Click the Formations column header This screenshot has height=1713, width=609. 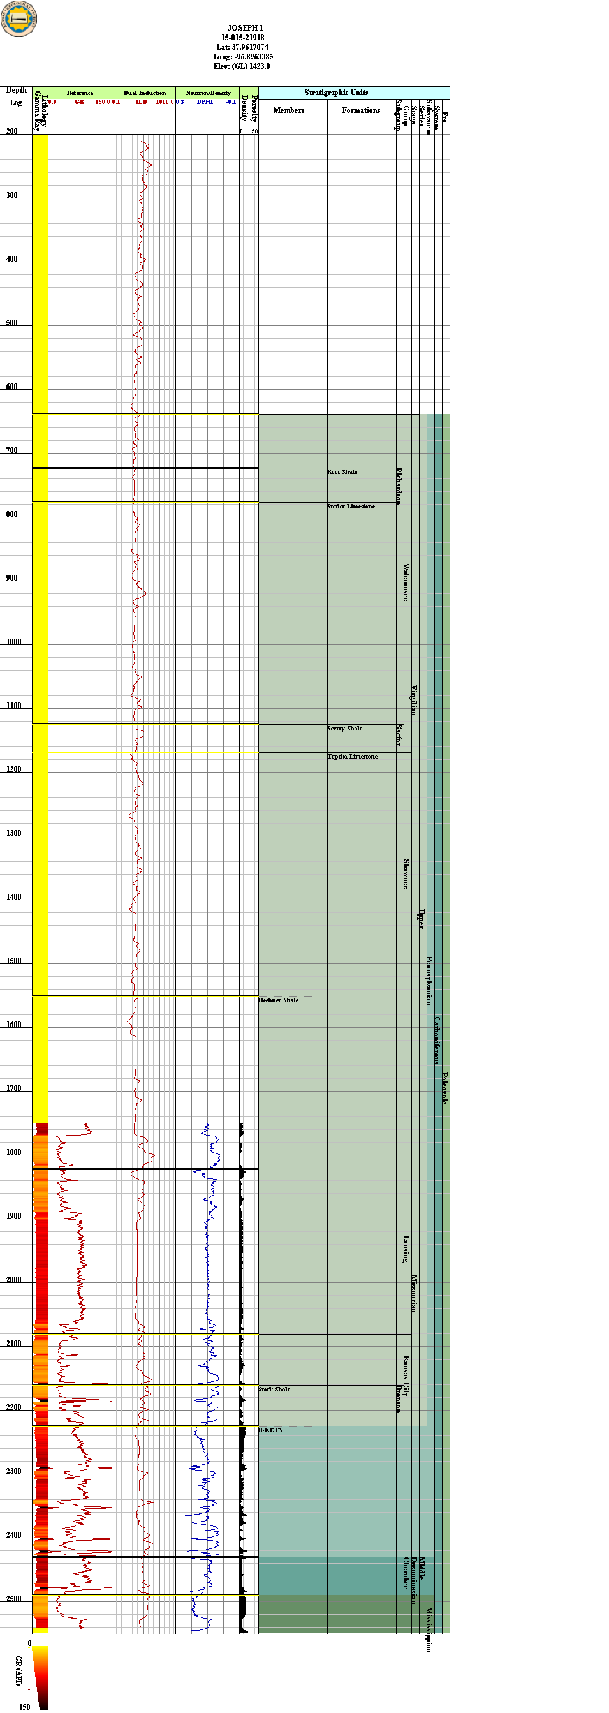click(361, 110)
